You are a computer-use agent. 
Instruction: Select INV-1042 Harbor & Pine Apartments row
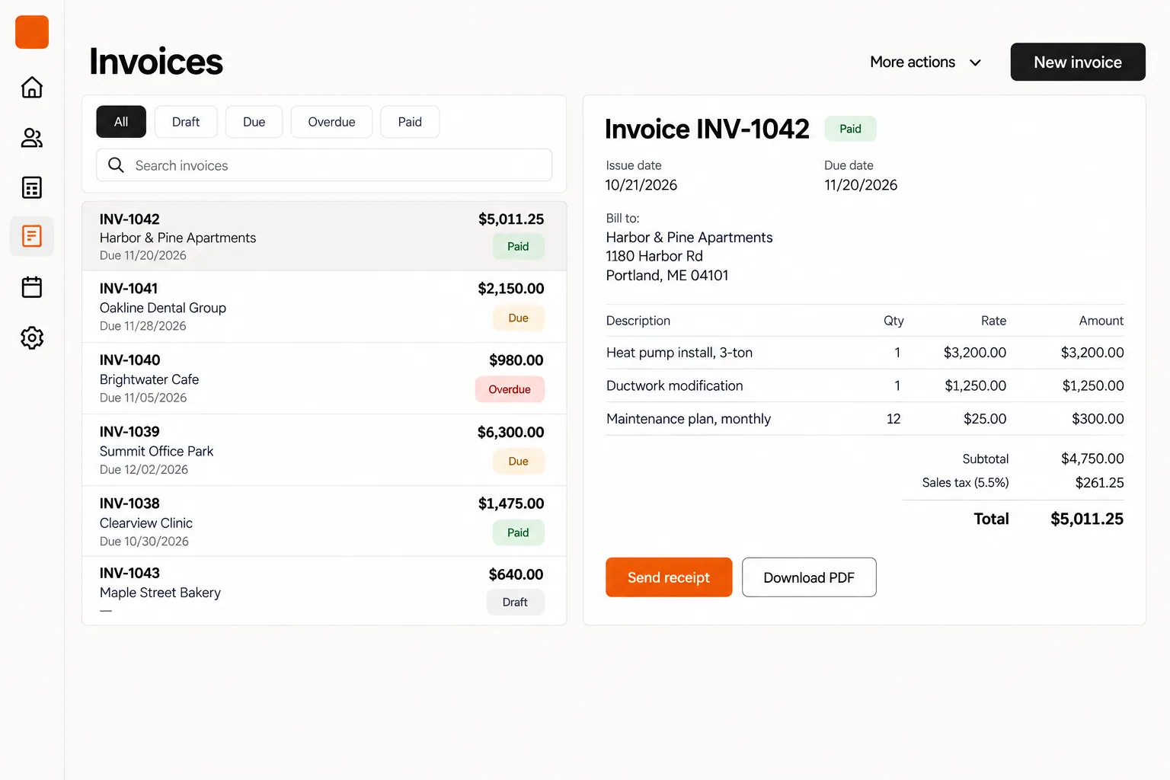pyautogui.click(x=324, y=236)
